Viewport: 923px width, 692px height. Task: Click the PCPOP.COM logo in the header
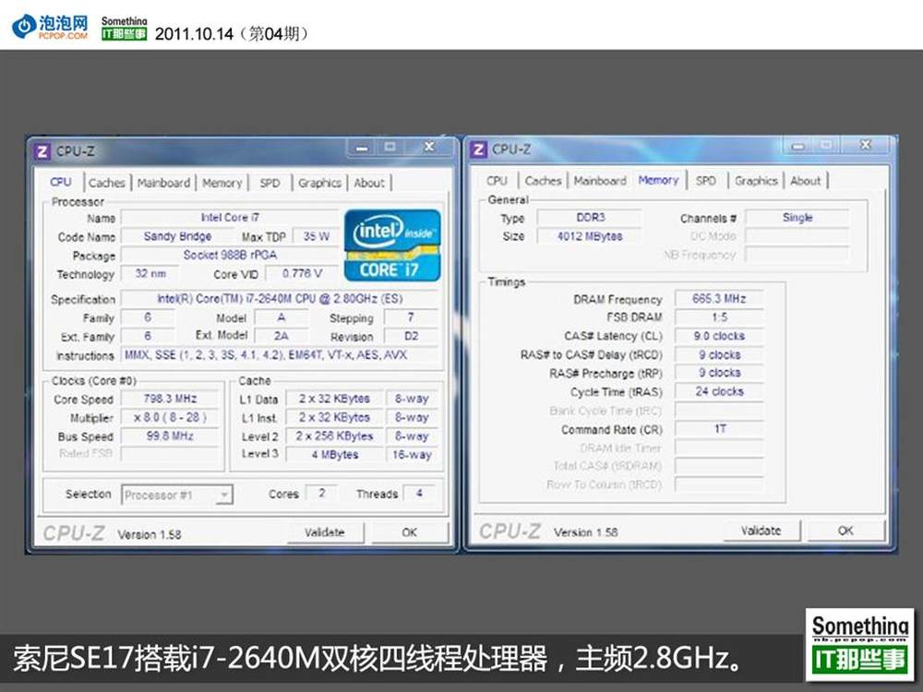(x=50, y=27)
